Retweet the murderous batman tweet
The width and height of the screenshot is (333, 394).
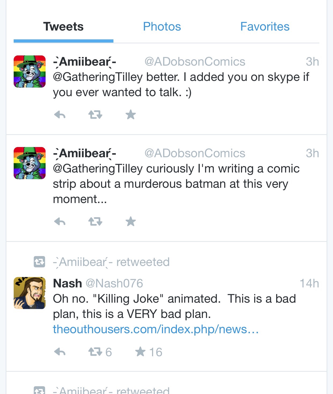(95, 222)
